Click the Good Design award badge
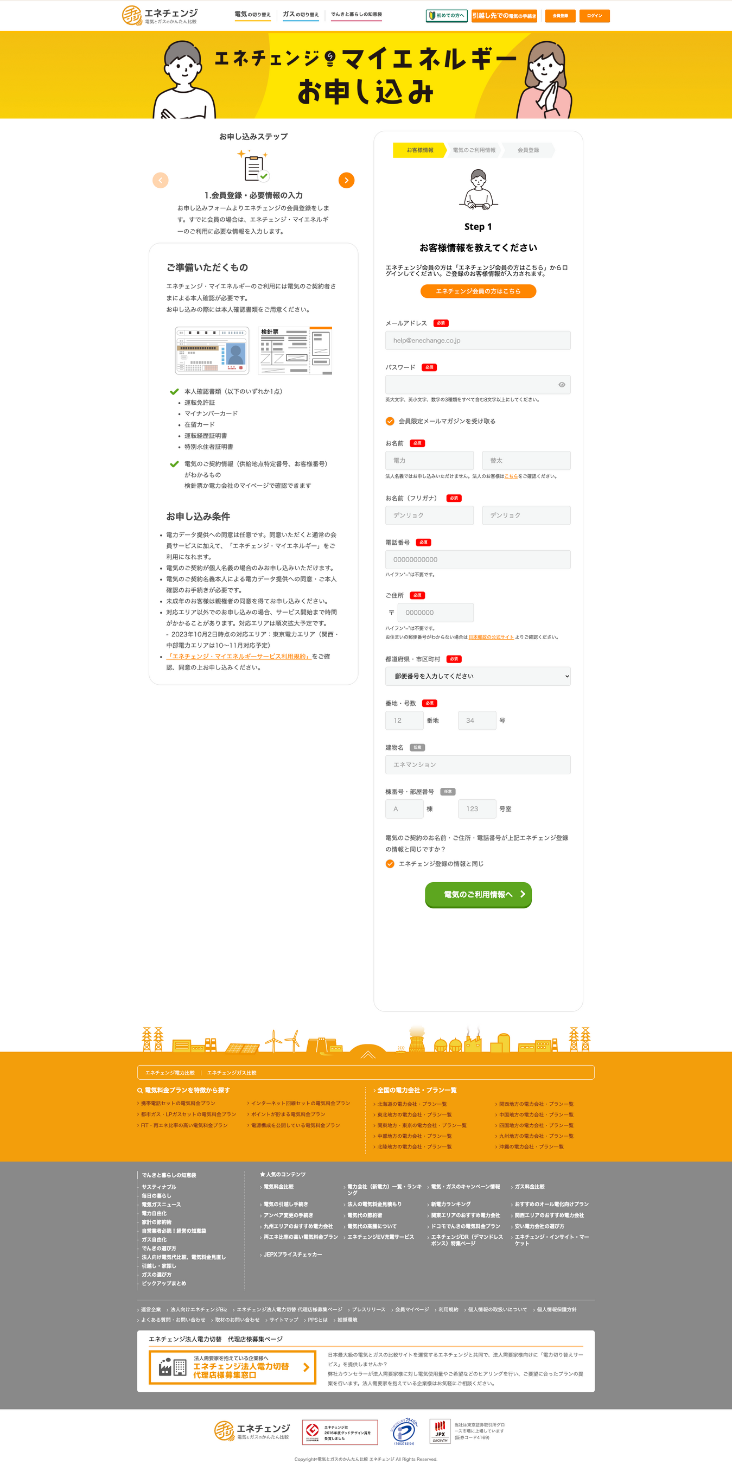Viewport: 732px width, 1465px height. (340, 1432)
